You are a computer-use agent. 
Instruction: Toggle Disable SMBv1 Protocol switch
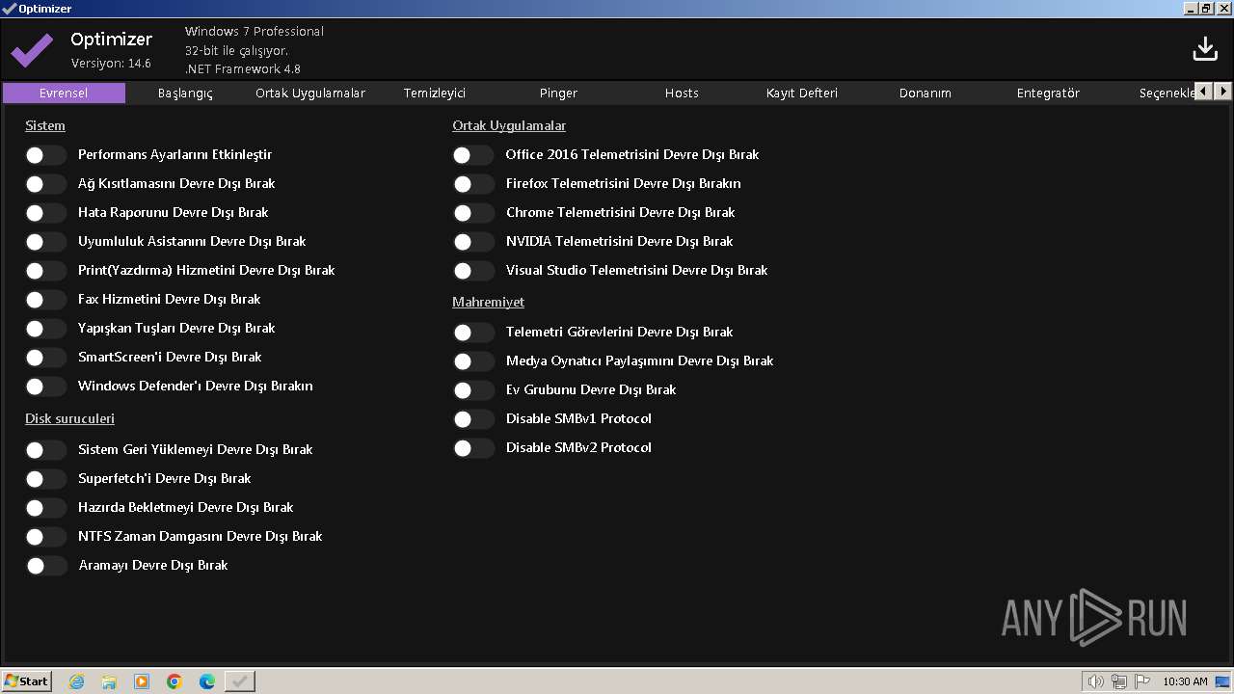pyautogui.click(x=473, y=418)
